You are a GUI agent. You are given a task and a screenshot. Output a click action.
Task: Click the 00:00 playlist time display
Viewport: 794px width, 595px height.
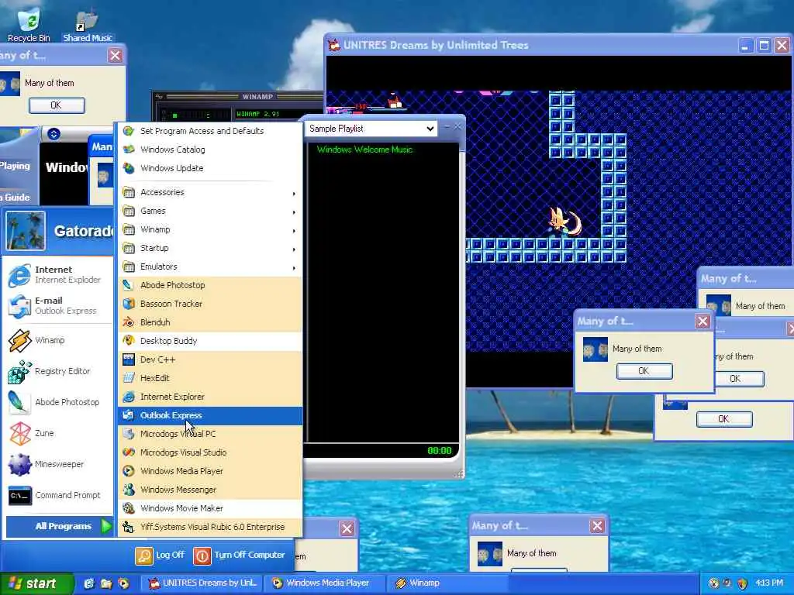(x=439, y=450)
